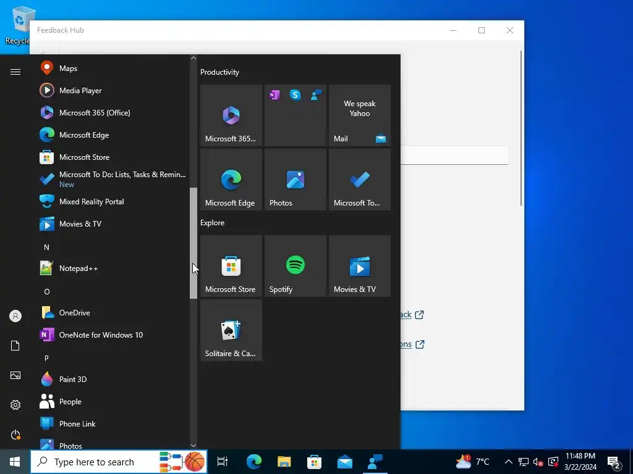Click the app list scrollbar thumb
633x474 pixels.
193,243
